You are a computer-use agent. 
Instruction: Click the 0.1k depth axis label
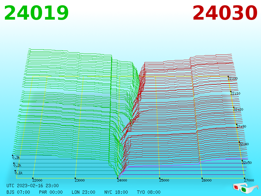click(19, 173)
